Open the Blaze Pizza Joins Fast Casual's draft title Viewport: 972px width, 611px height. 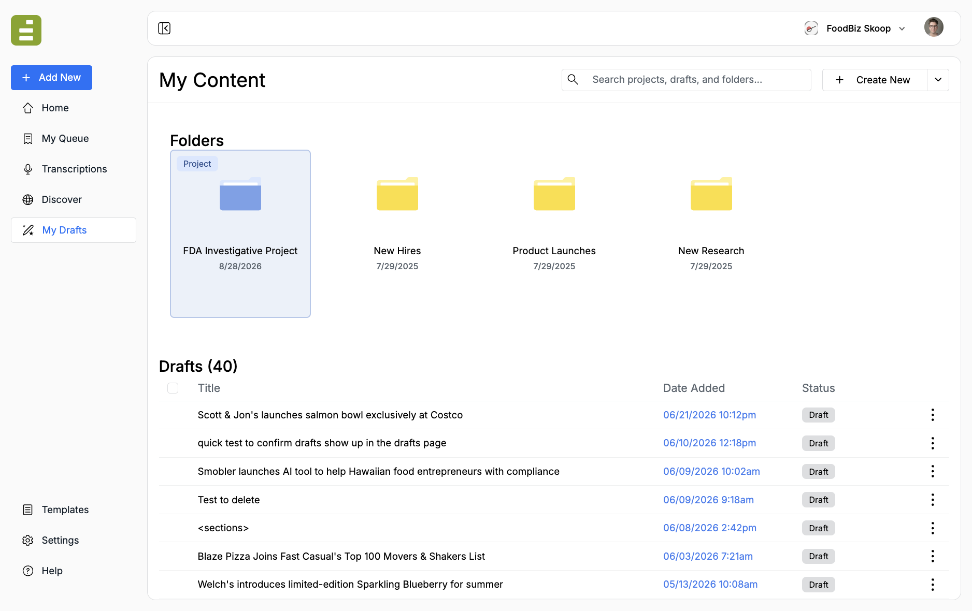341,556
